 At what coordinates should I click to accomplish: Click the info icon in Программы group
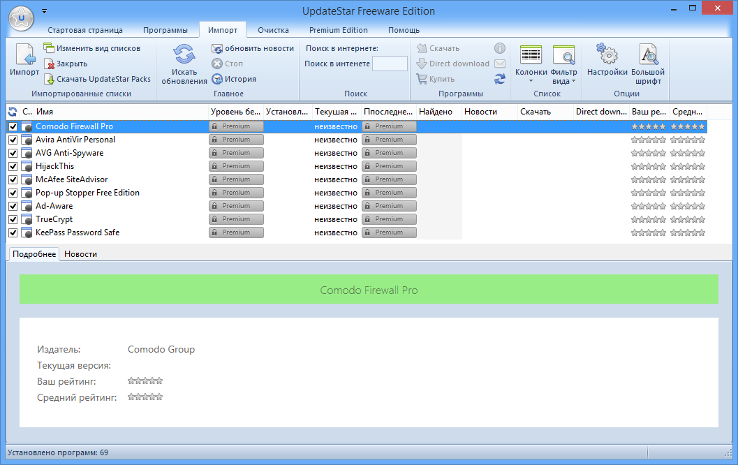click(x=500, y=48)
